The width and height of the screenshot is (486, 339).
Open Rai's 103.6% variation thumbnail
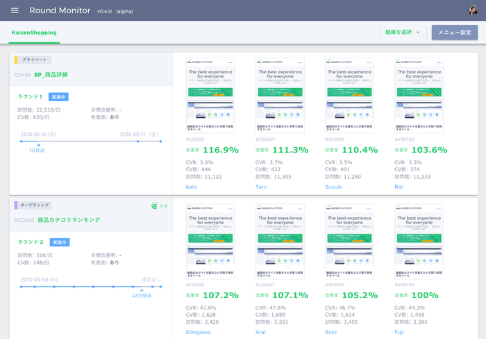tap(419, 95)
